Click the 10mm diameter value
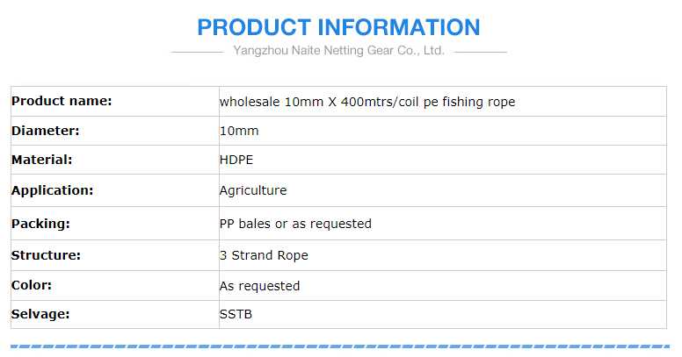 pos(238,131)
